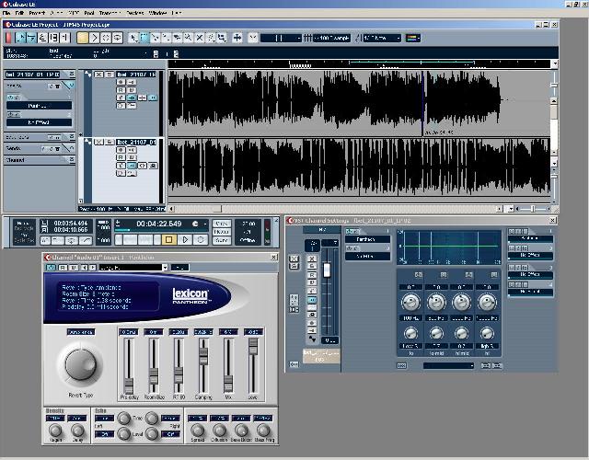This screenshot has height=460, width=589.
Task: Click Record on the transport panel
Action: click(201, 239)
